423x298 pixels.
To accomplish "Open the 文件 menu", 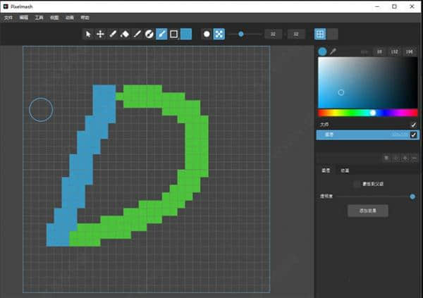I will (x=8, y=17).
